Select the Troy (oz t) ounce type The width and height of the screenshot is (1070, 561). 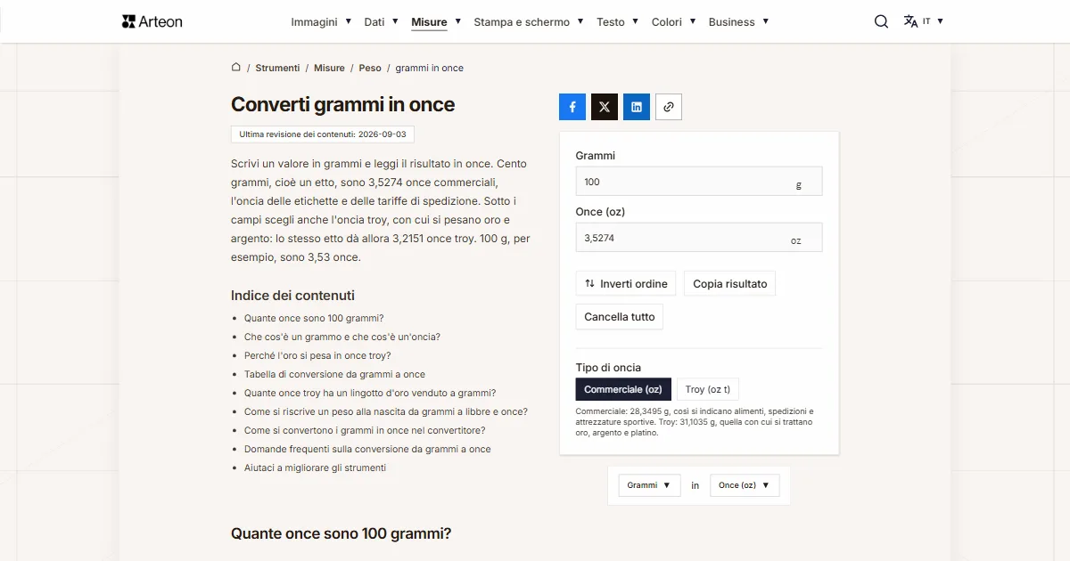(x=708, y=389)
